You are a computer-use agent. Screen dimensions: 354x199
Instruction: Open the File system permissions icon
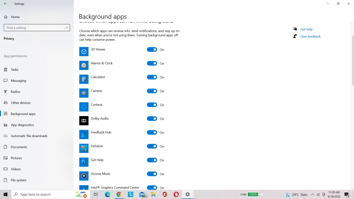(6, 180)
